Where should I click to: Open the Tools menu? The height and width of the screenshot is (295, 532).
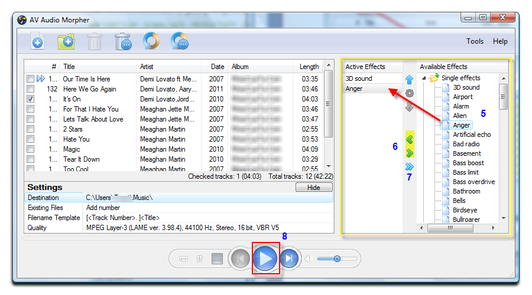pos(475,41)
